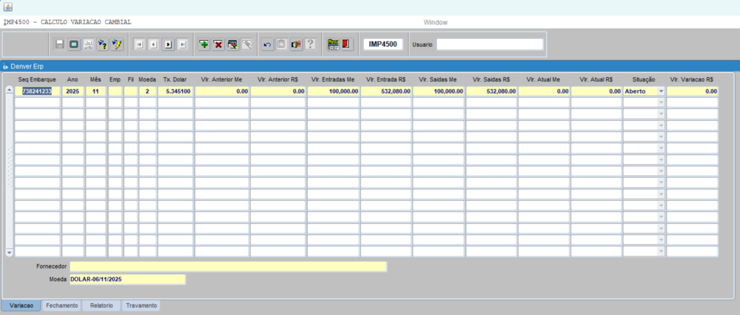Click the green plus insert record icon

204,44
